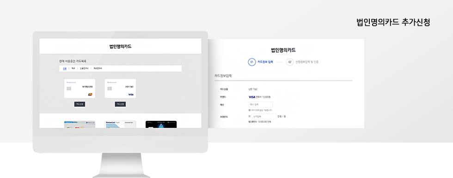
Task: Switch to the 체크 card filter tab
Action: coord(73,69)
